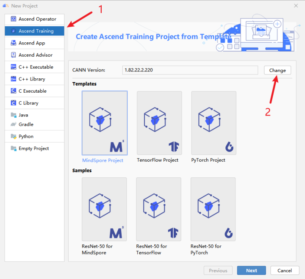
Task: Select C Library entry
Action: (34, 103)
